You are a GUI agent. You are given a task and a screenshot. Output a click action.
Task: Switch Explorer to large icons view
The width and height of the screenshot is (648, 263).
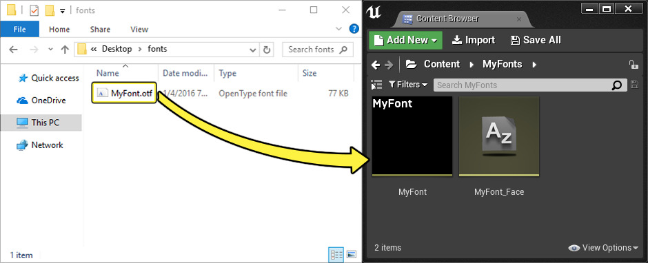pyautogui.click(x=352, y=254)
